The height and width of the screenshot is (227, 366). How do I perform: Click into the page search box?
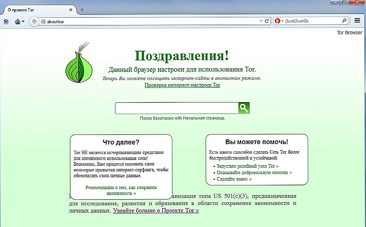(177, 108)
